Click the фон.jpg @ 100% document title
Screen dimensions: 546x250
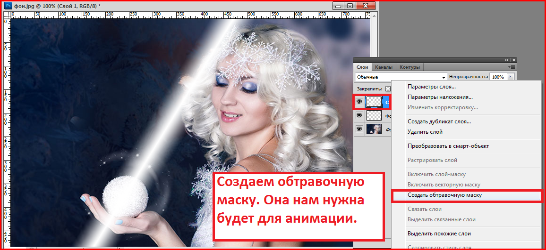(x=57, y=6)
